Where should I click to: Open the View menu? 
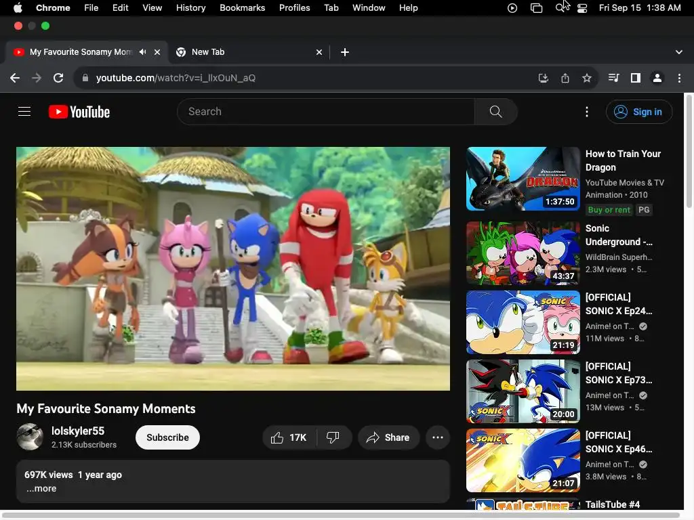pyautogui.click(x=152, y=7)
